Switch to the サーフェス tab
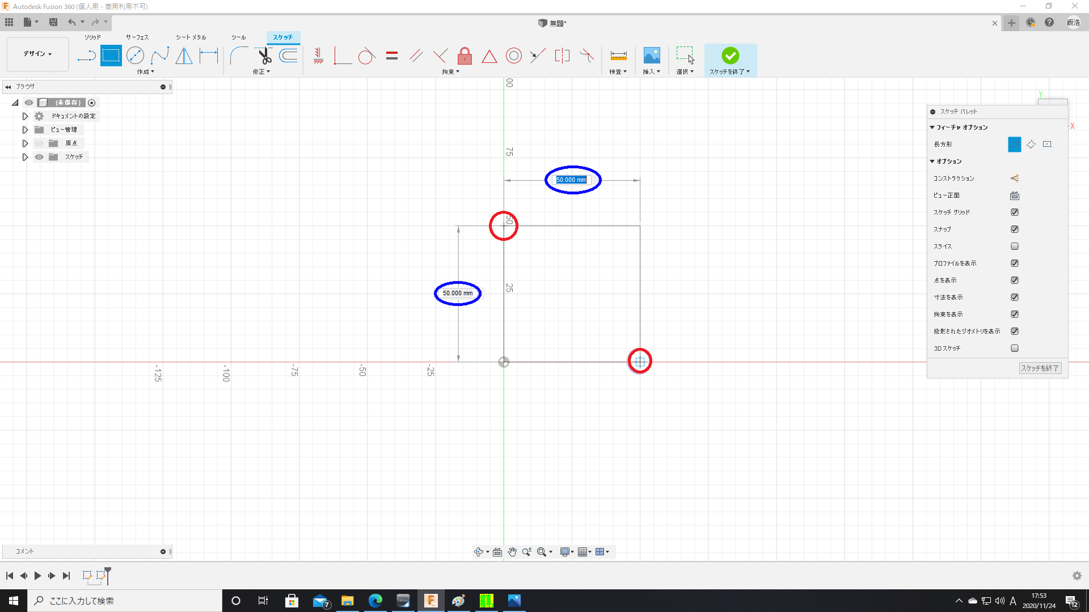 click(x=137, y=37)
